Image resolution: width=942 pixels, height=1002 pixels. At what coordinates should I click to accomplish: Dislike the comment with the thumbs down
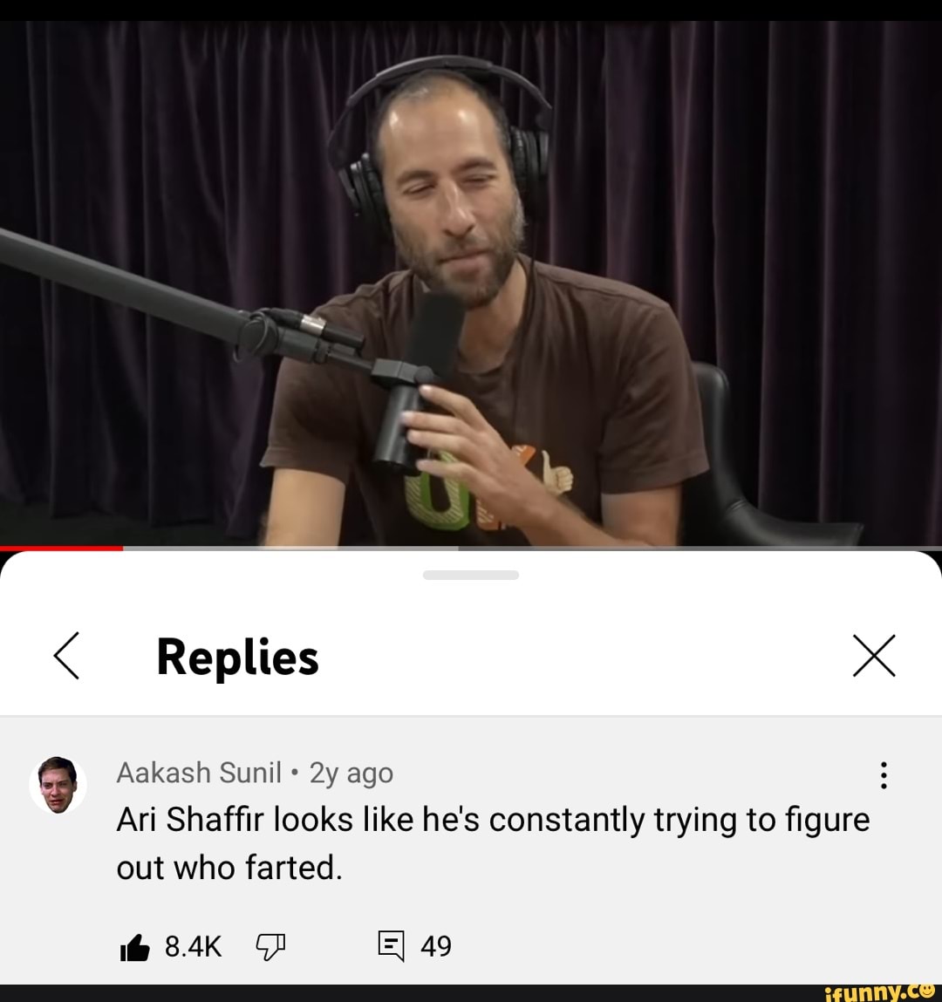pyautogui.click(x=270, y=947)
